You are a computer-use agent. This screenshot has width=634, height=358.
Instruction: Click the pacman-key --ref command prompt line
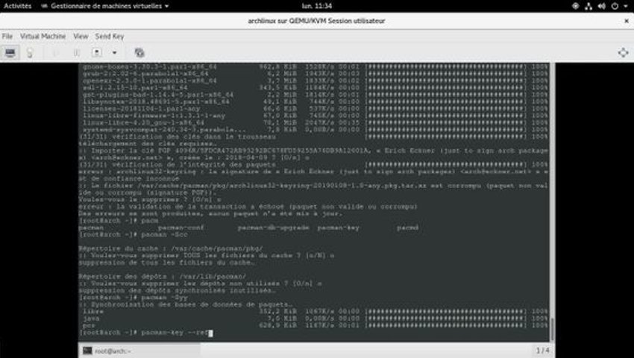click(145, 333)
